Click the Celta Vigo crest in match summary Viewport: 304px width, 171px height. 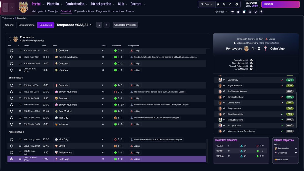click(x=265, y=48)
